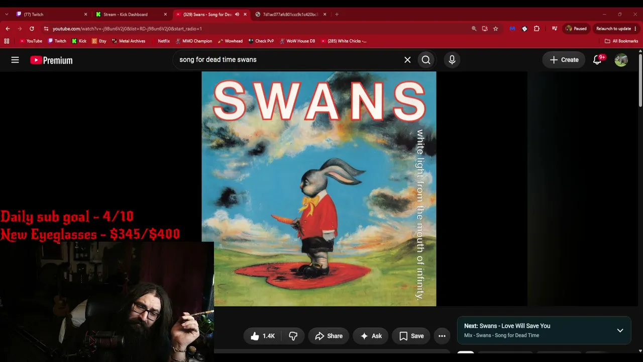This screenshot has height=362, width=643.
Task: Clear the search box with the X
Action: pyautogui.click(x=407, y=60)
